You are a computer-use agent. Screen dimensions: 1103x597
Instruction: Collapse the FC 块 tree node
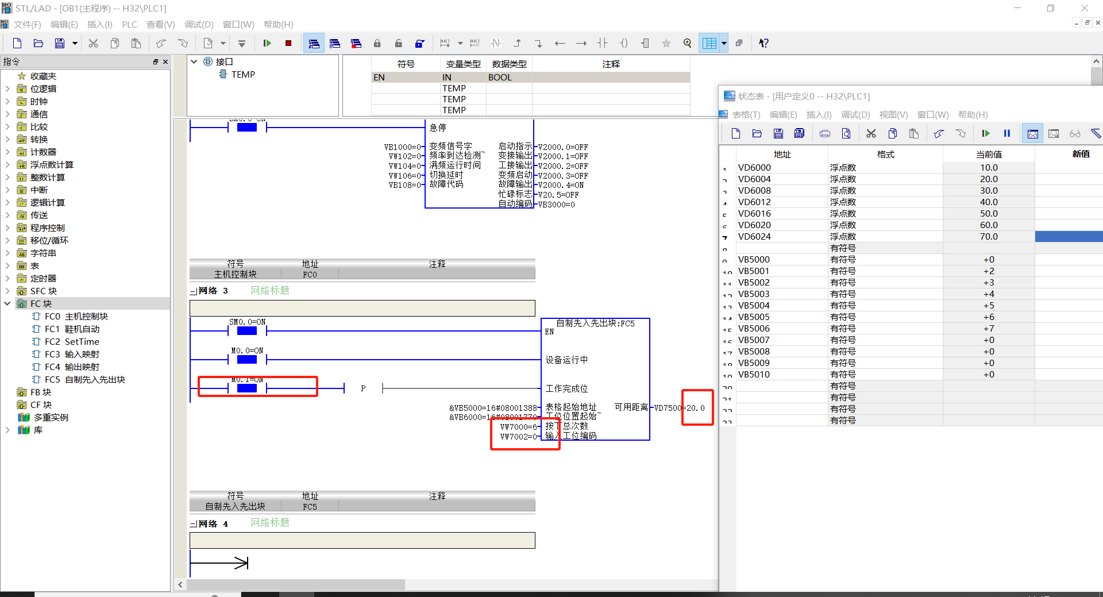click(x=7, y=303)
